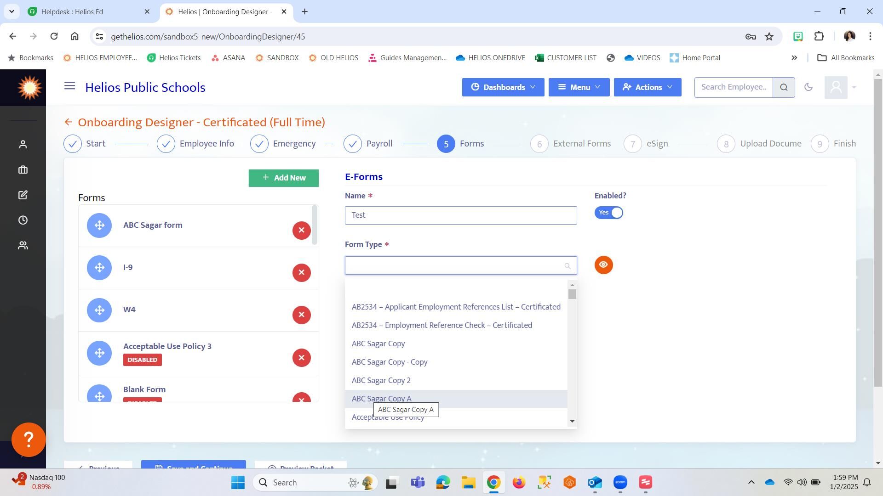Click the green Add New button

point(283,178)
